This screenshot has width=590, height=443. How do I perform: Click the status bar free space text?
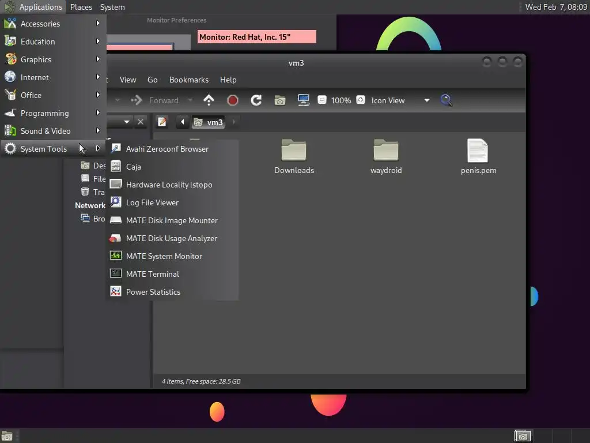201,381
